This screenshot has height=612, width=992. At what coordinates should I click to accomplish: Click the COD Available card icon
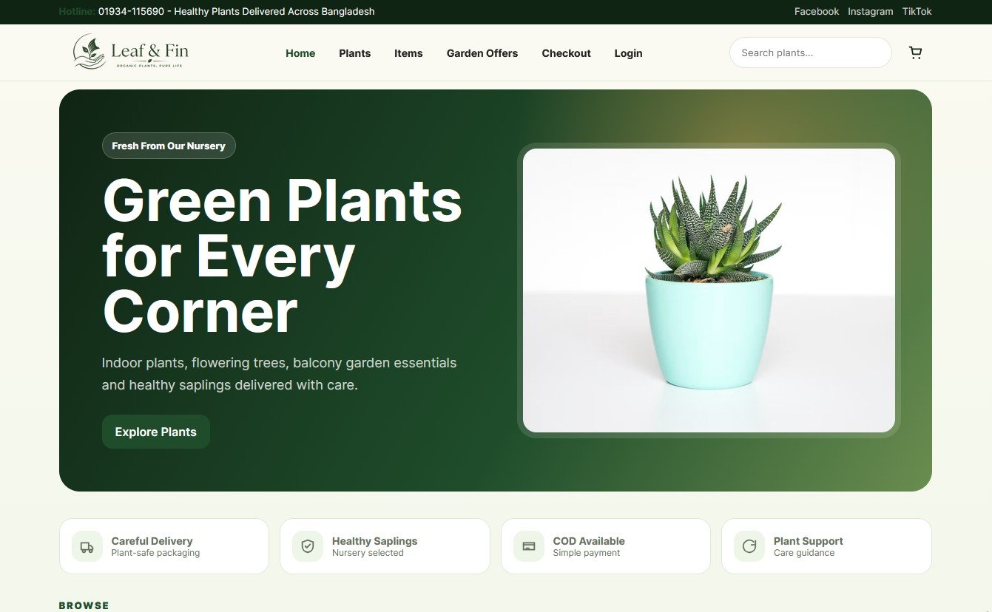tap(529, 547)
